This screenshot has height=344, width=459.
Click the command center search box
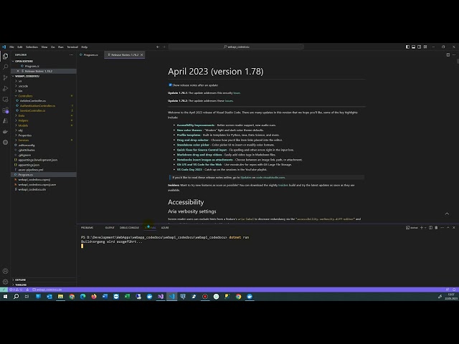(236, 47)
